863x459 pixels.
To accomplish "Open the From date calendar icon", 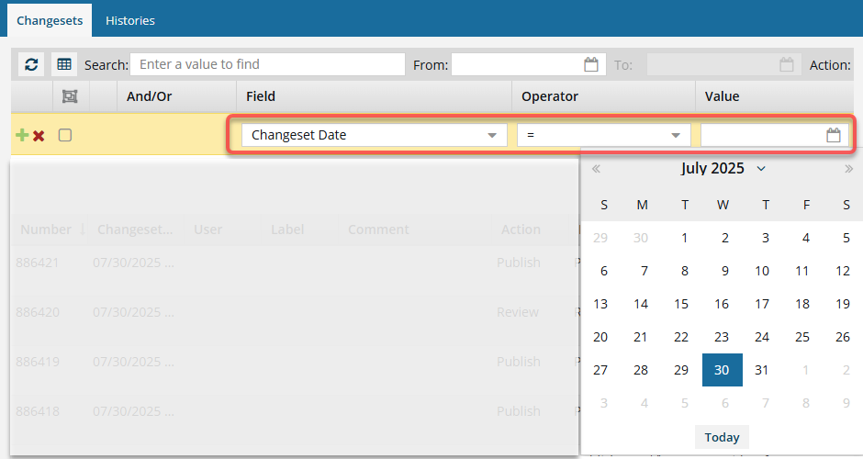I will pos(591,64).
